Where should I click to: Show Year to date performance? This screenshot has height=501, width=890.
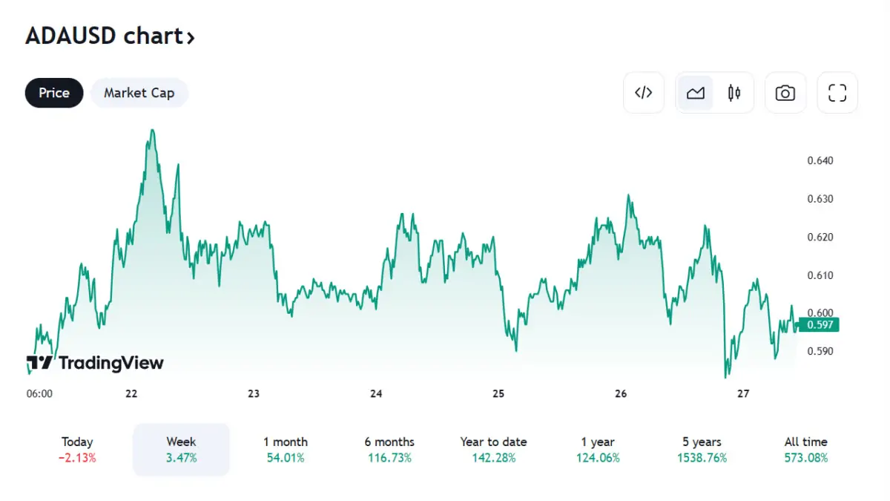pyautogui.click(x=493, y=450)
